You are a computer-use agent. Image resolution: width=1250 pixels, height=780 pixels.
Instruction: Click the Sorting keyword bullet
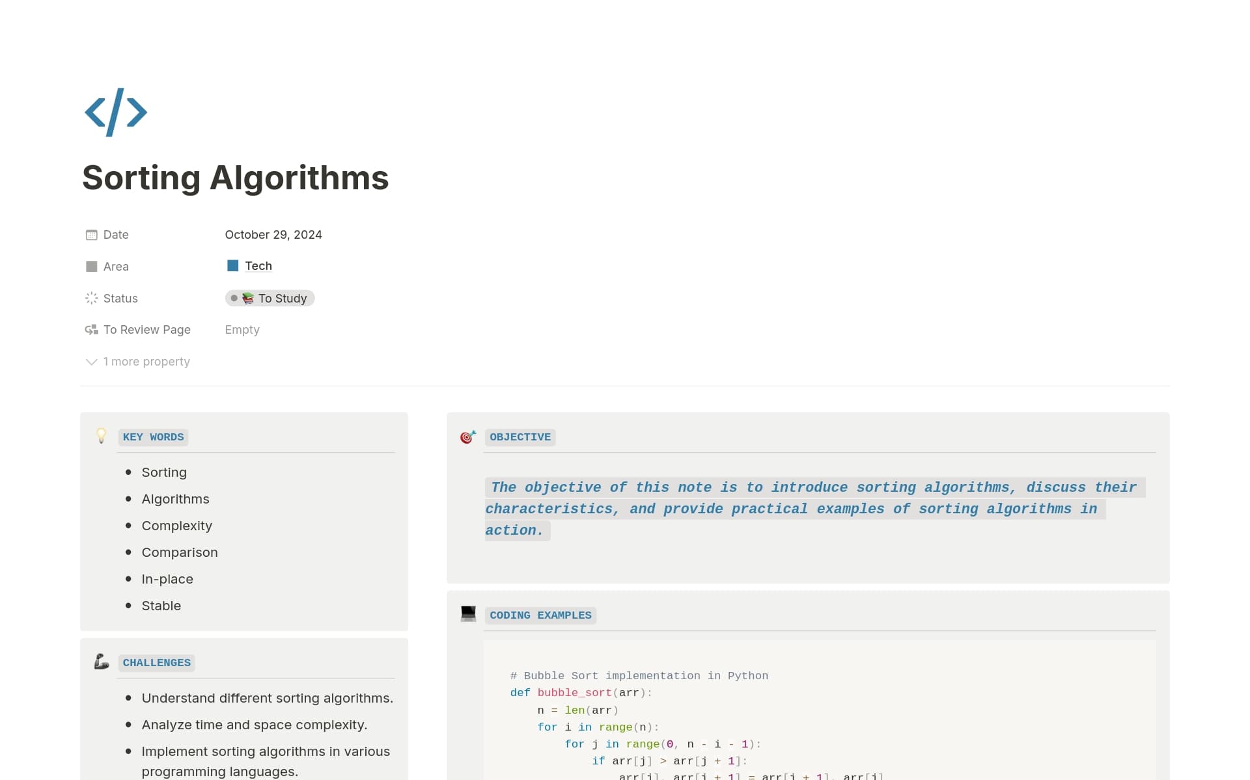pyautogui.click(x=164, y=472)
